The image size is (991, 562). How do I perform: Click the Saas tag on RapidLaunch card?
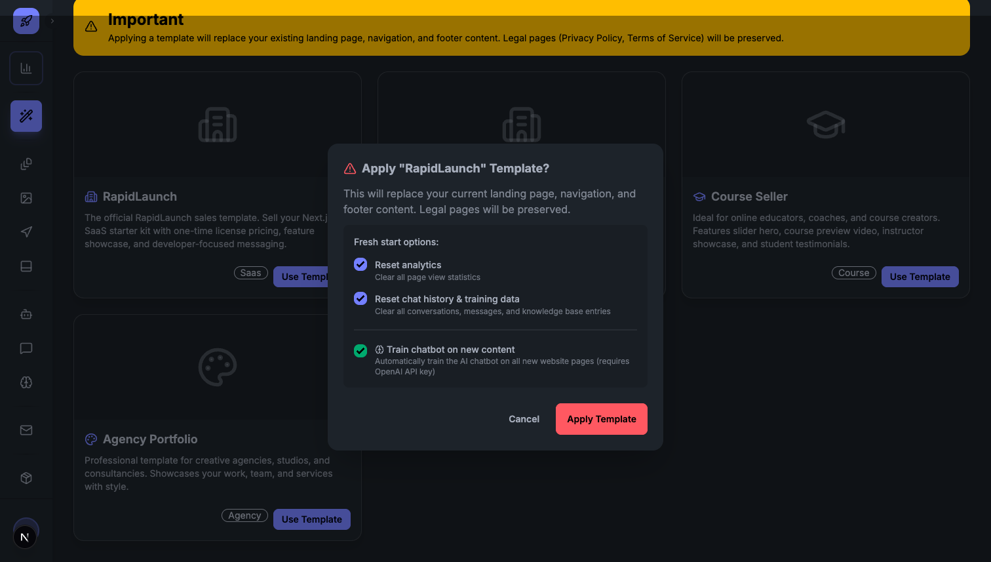[251, 273]
